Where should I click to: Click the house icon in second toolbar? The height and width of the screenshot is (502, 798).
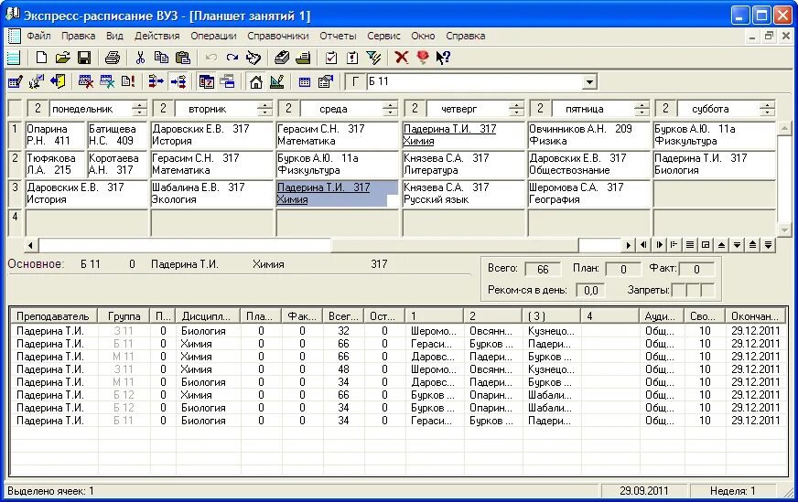click(x=255, y=81)
